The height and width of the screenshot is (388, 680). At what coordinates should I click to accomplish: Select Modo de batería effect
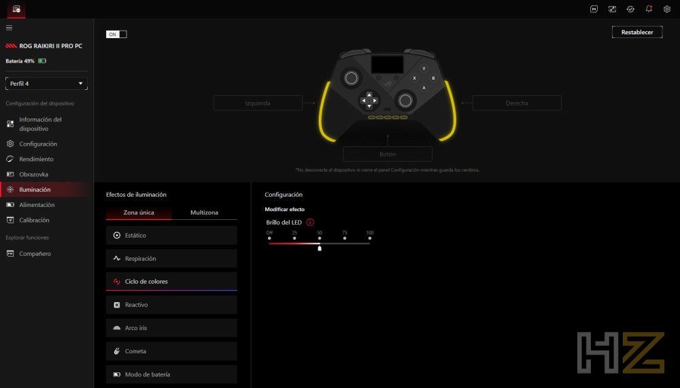click(x=171, y=374)
